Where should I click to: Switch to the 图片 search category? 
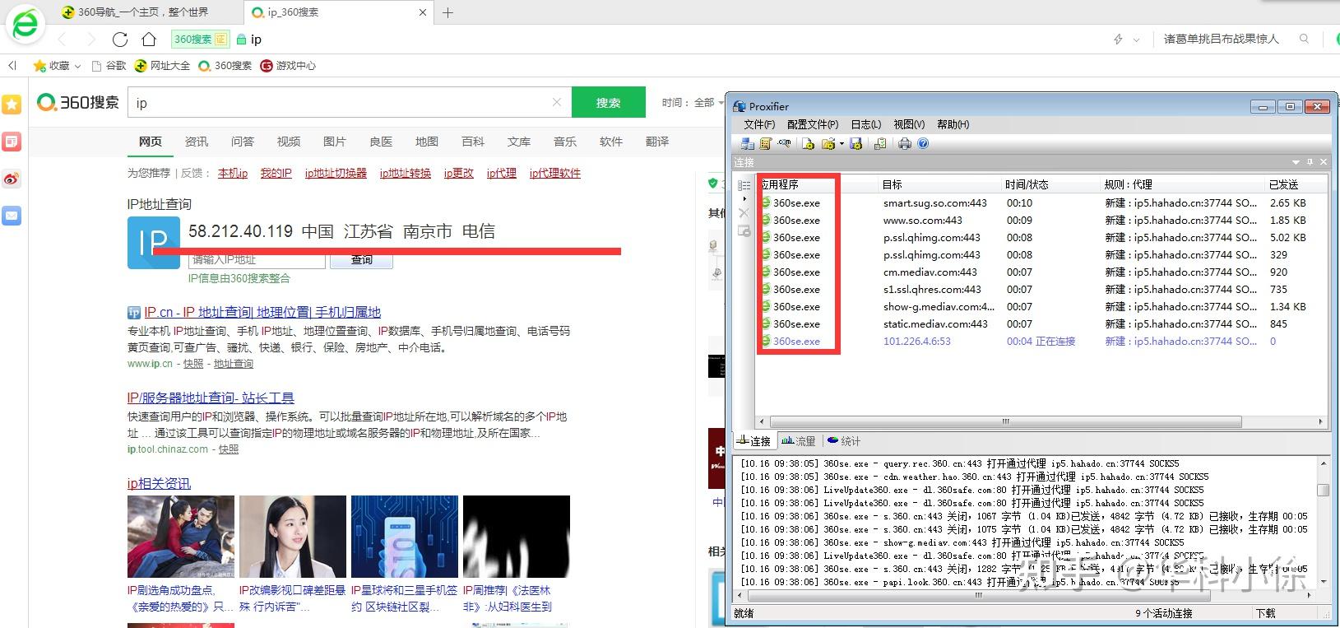[x=335, y=142]
